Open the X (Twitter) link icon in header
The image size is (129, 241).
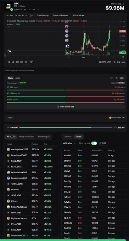[x=29, y=10]
